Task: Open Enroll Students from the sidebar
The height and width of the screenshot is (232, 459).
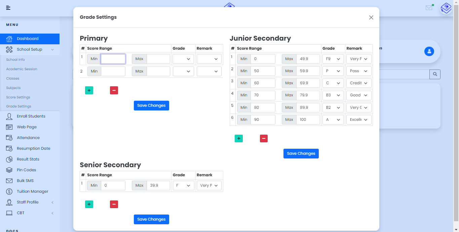Action: 31,116
